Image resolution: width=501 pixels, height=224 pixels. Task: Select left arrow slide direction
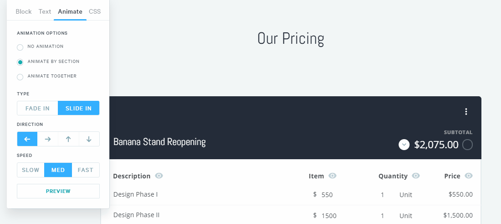[x=27, y=139]
